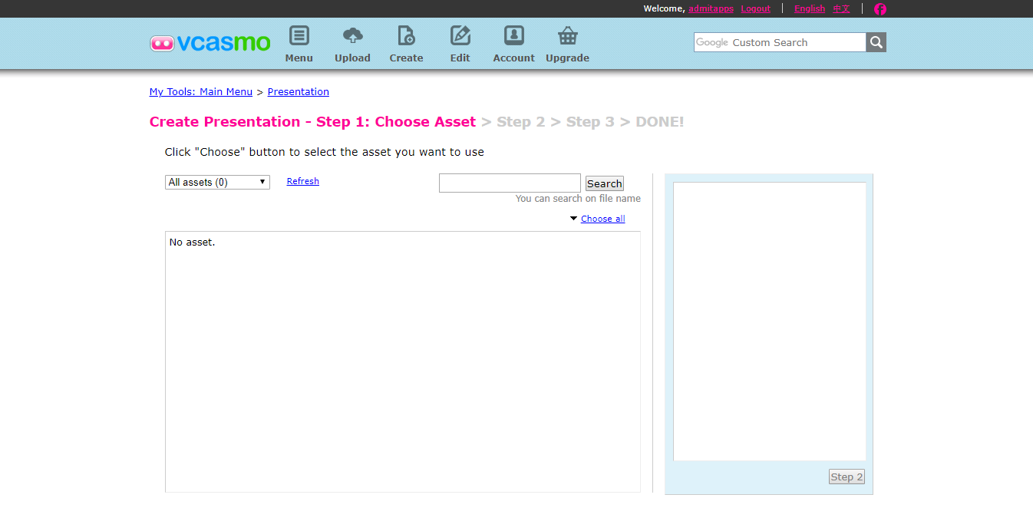This screenshot has height=508, width=1033.
Task: Click the admitapps username link
Action: [x=711, y=8]
